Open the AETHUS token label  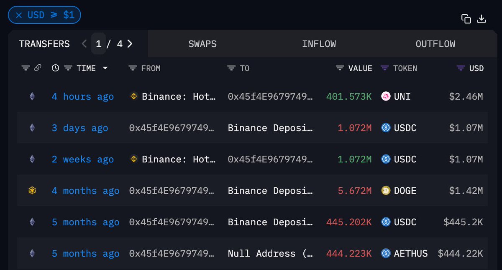click(411, 253)
